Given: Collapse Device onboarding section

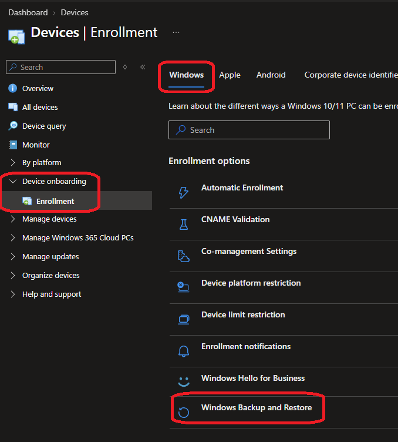Looking at the screenshot, I should (13, 181).
